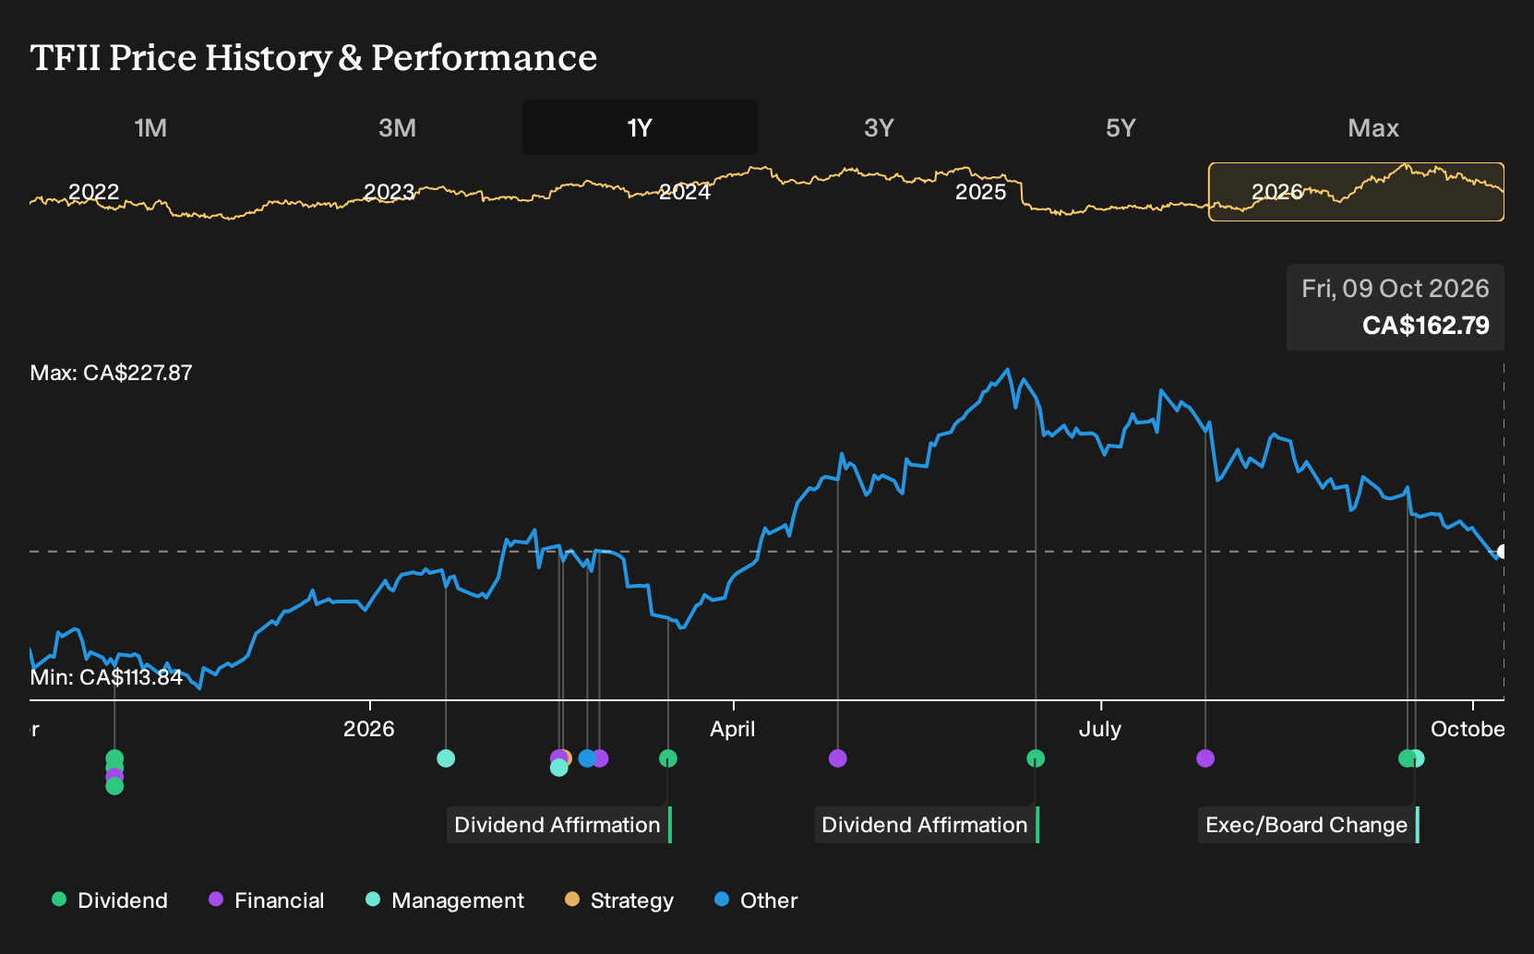Image resolution: width=1534 pixels, height=954 pixels.
Task: Click the Max: CA$227.87 label
Action: point(112,373)
